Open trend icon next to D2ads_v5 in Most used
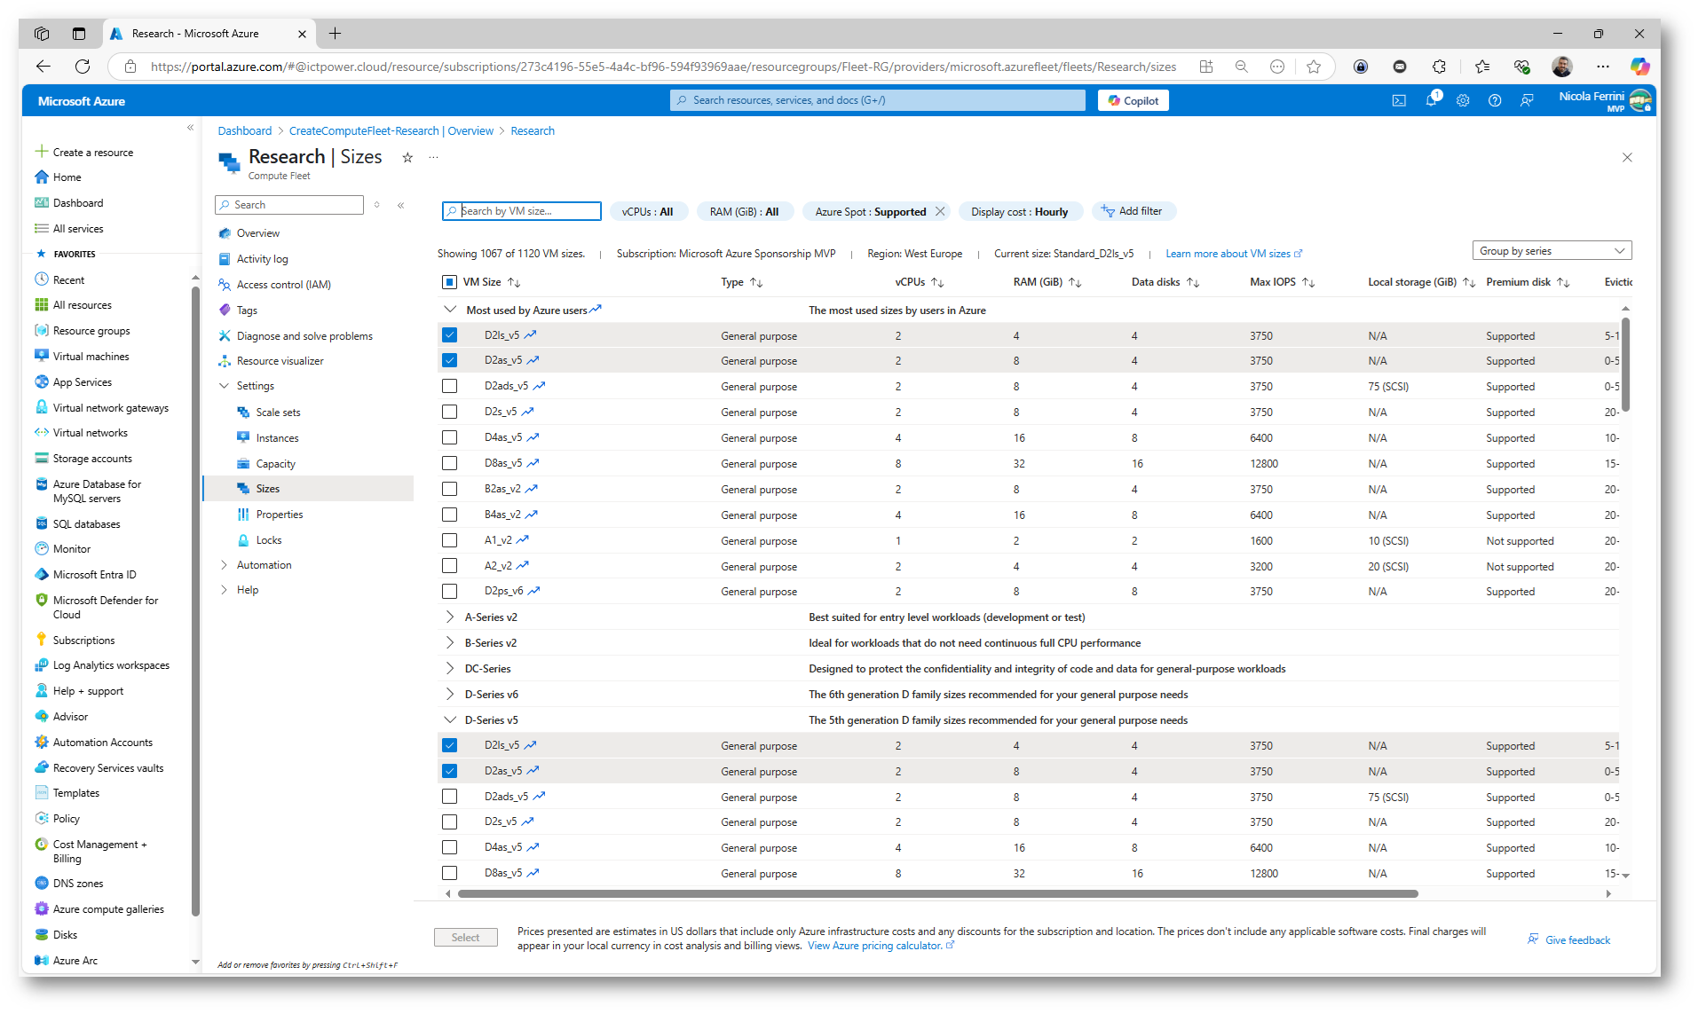Screen dimensions: 1698x1014 [x=539, y=386]
